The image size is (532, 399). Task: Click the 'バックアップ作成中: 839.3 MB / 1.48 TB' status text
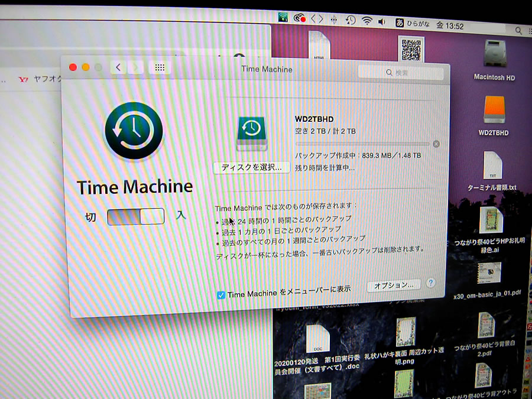tap(358, 155)
